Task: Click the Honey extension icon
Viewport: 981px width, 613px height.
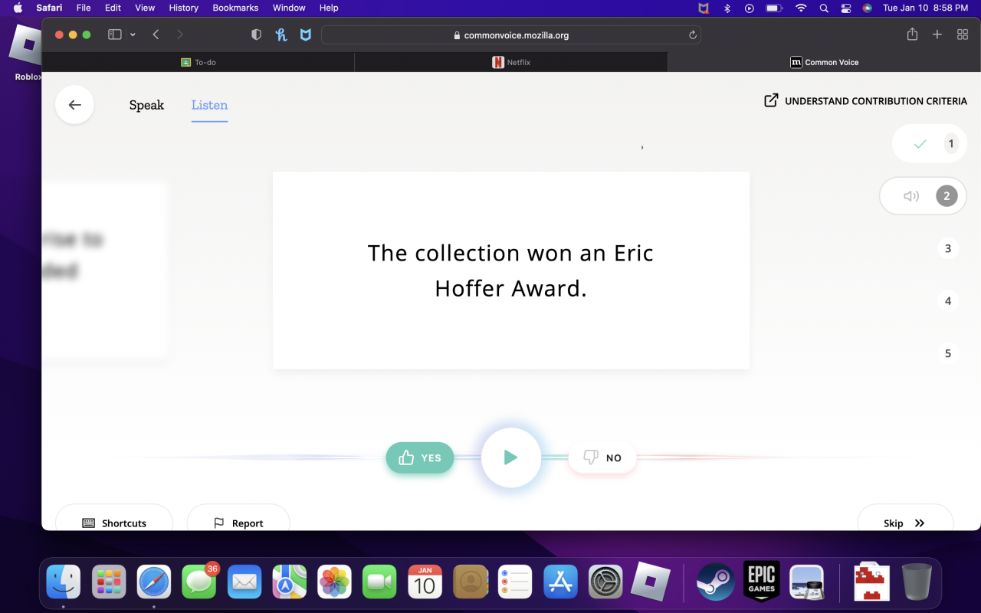Action: click(x=281, y=34)
